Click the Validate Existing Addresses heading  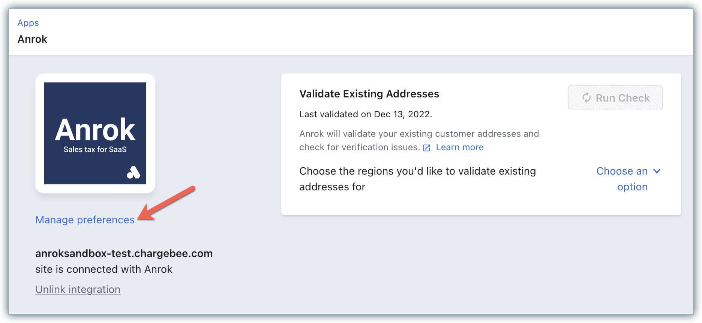(x=369, y=94)
